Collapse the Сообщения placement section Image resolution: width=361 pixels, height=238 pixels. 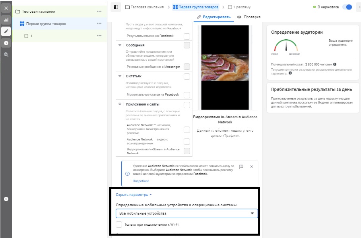[120, 45]
